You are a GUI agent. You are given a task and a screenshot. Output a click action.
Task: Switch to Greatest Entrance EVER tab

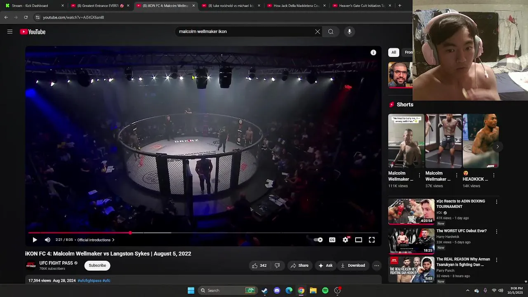click(x=100, y=6)
